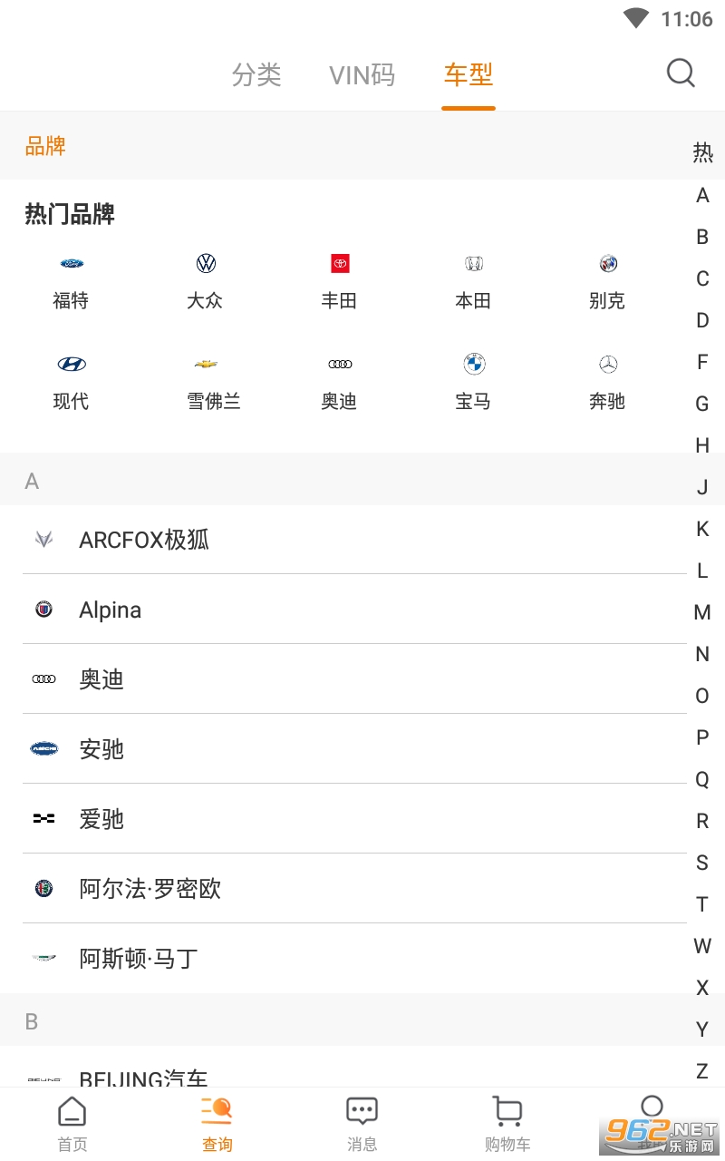Open the messages chat bubble icon
The height and width of the screenshot is (1161, 725).
[x=362, y=1111]
